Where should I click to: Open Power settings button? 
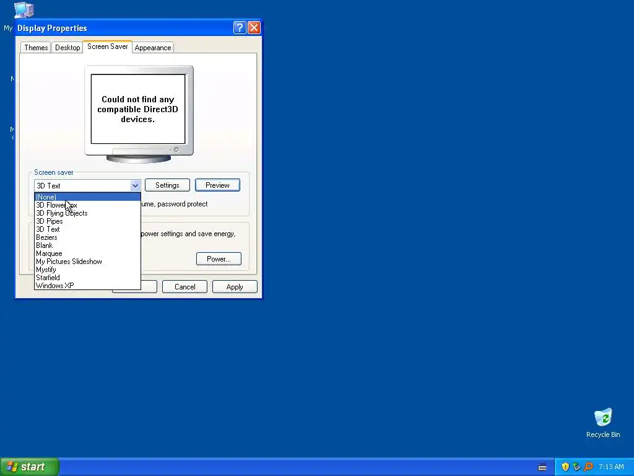(x=219, y=259)
